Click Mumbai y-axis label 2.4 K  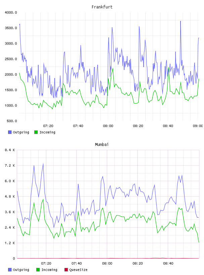coord(10,227)
